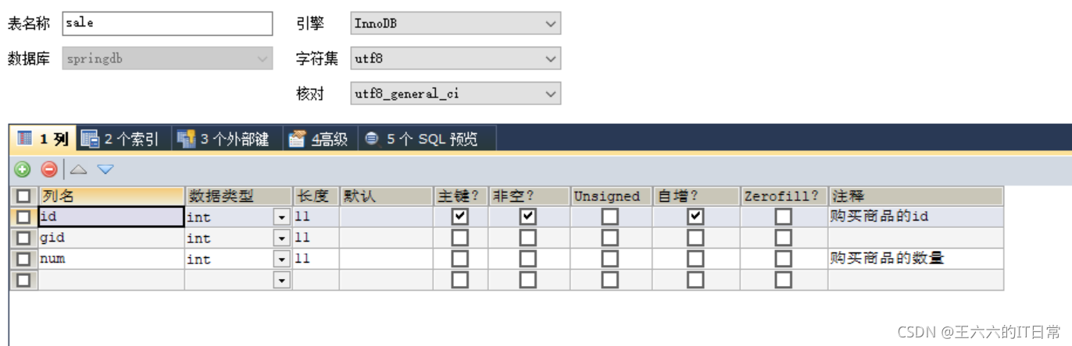Toggle the select-all checkbox in header row
1072x346 pixels.
pos(23,196)
